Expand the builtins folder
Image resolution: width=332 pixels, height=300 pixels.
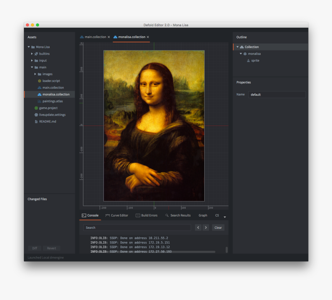tap(32, 54)
